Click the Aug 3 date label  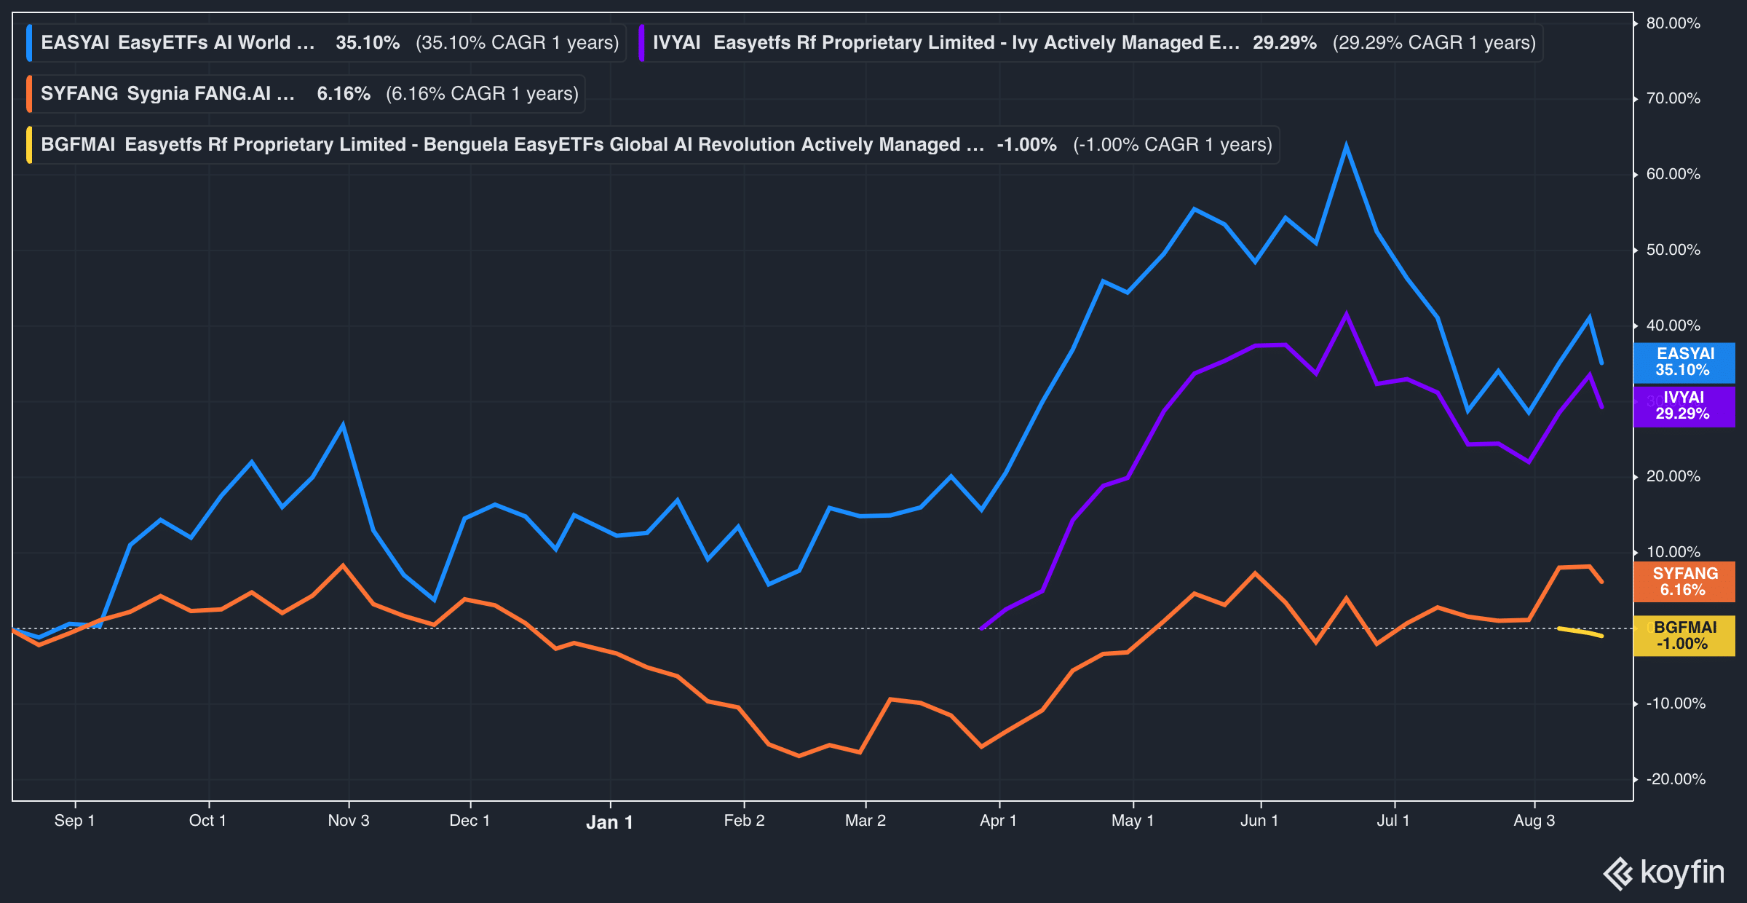pyautogui.click(x=1534, y=821)
